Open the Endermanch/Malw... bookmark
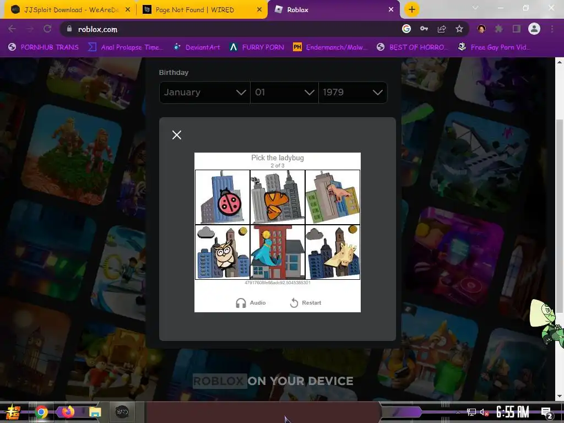 click(330, 47)
